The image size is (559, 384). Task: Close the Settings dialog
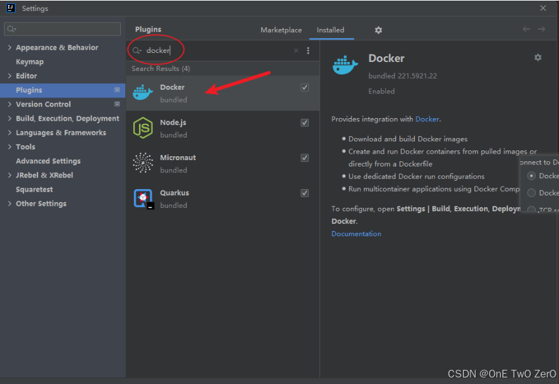pyautogui.click(x=543, y=8)
